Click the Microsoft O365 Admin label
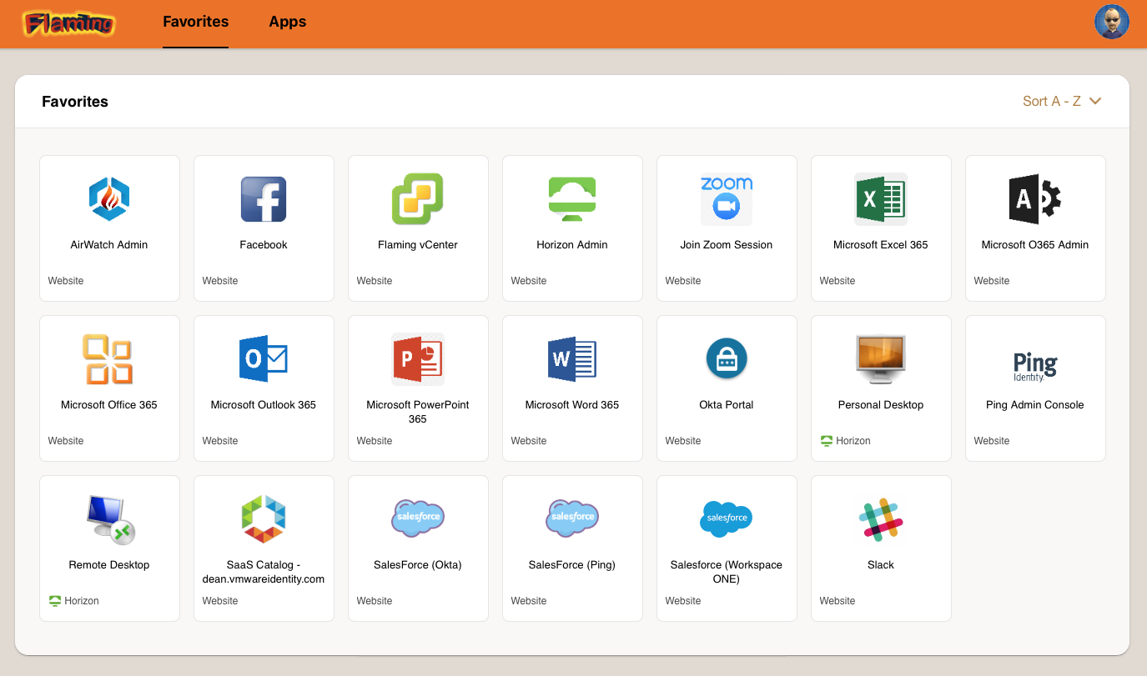1147x676 pixels. [1035, 245]
